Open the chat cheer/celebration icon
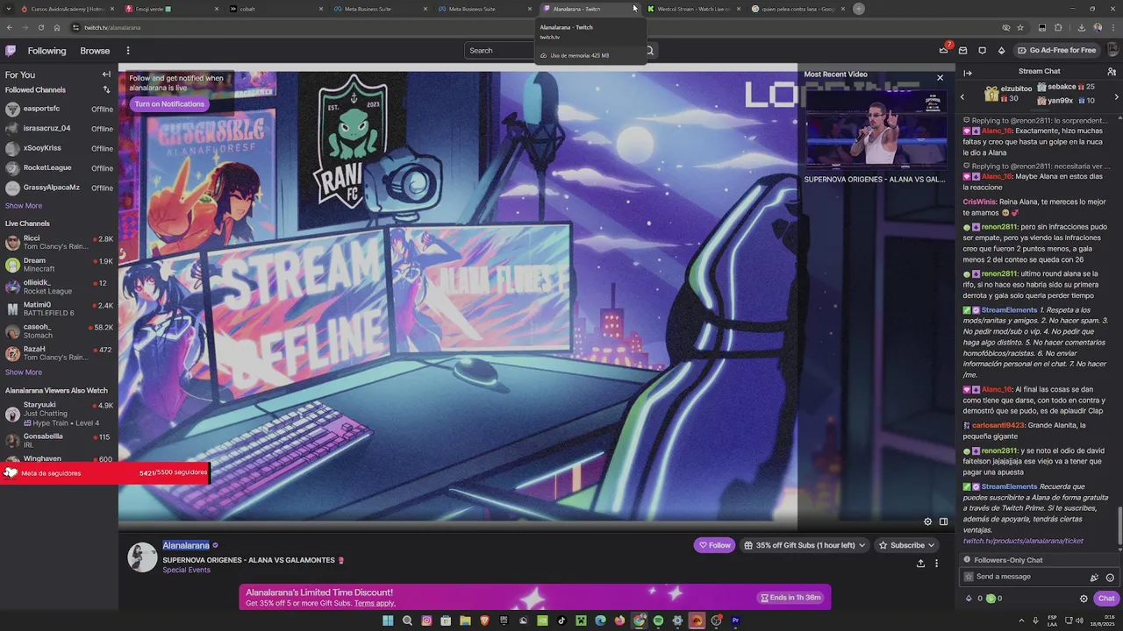The height and width of the screenshot is (631, 1123). coord(1094,578)
